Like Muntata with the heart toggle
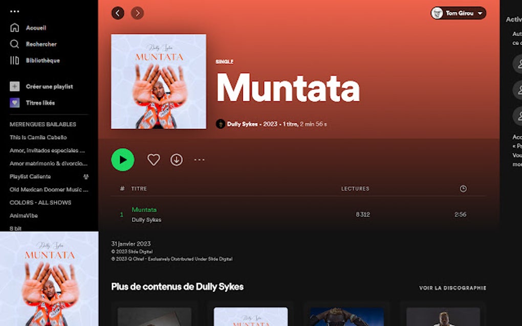 154,160
